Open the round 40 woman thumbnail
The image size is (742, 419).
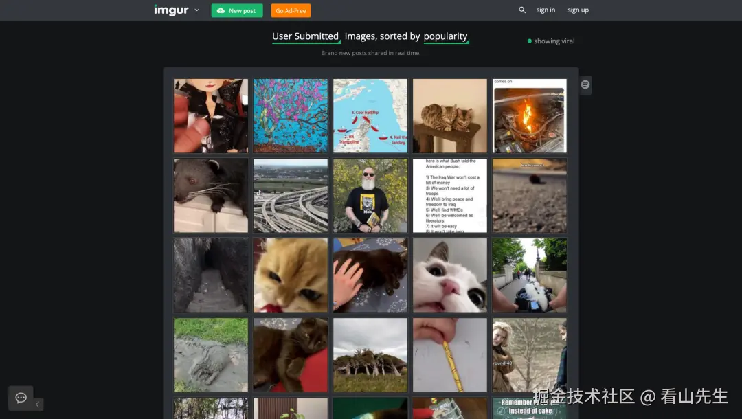point(530,354)
